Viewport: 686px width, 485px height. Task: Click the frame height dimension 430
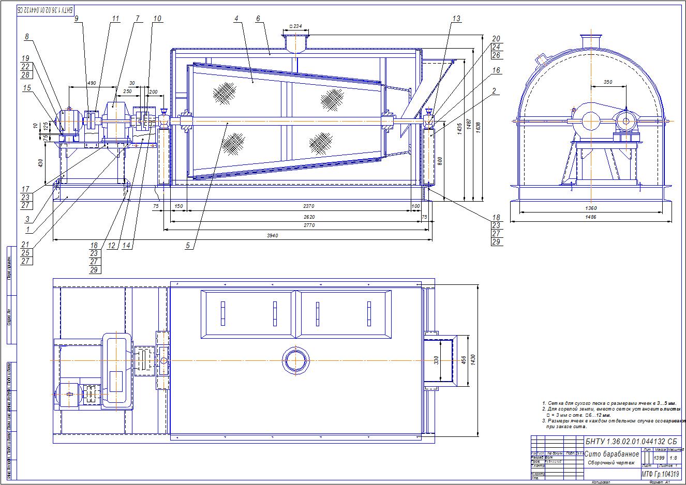[x=41, y=162]
